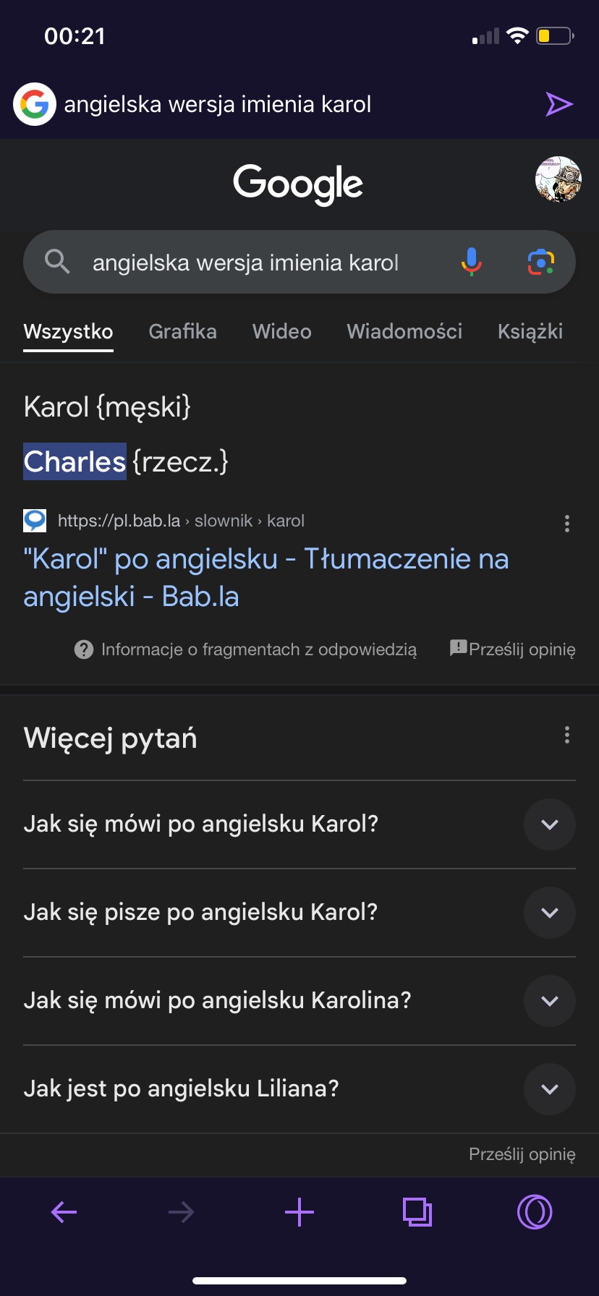This screenshot has width=599, height=1296.
Task: Switch to the Wiadomości tab
Action: pyautogui.click(x=404, y=332)
